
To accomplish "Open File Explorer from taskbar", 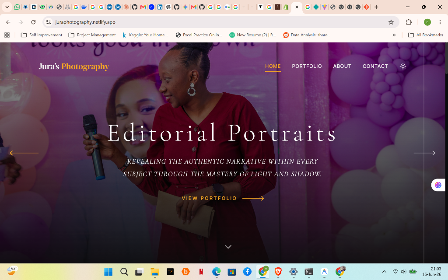I will coord(155,272).
